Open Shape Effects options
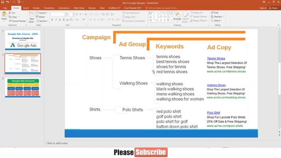281x158 pixels. pos(198,21)
